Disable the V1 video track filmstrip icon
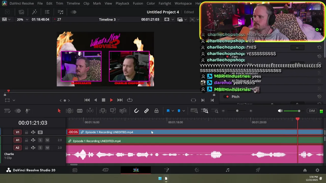The image size is (326, 183). pos(40,132)
